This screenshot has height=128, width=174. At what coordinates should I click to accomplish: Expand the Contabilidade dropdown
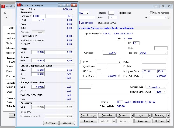click(164, 87)
